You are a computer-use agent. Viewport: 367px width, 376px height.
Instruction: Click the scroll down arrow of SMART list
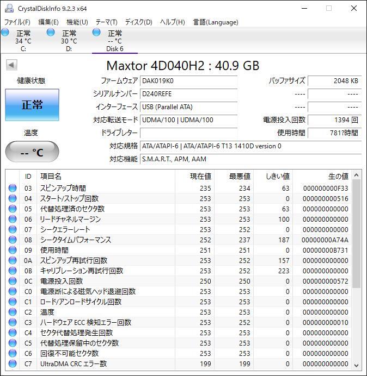click(x=357, y=365)
